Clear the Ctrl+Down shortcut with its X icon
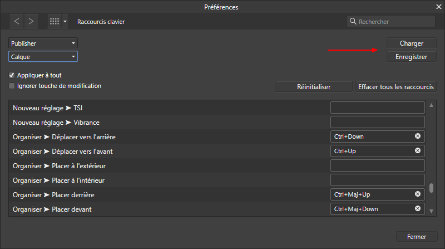The height and width of the screenshot is (249, 445). tap(418, 136)
